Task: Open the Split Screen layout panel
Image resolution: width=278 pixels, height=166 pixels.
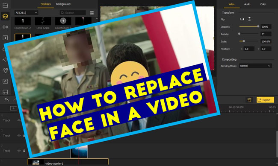Action: click(x=5, y=92)
